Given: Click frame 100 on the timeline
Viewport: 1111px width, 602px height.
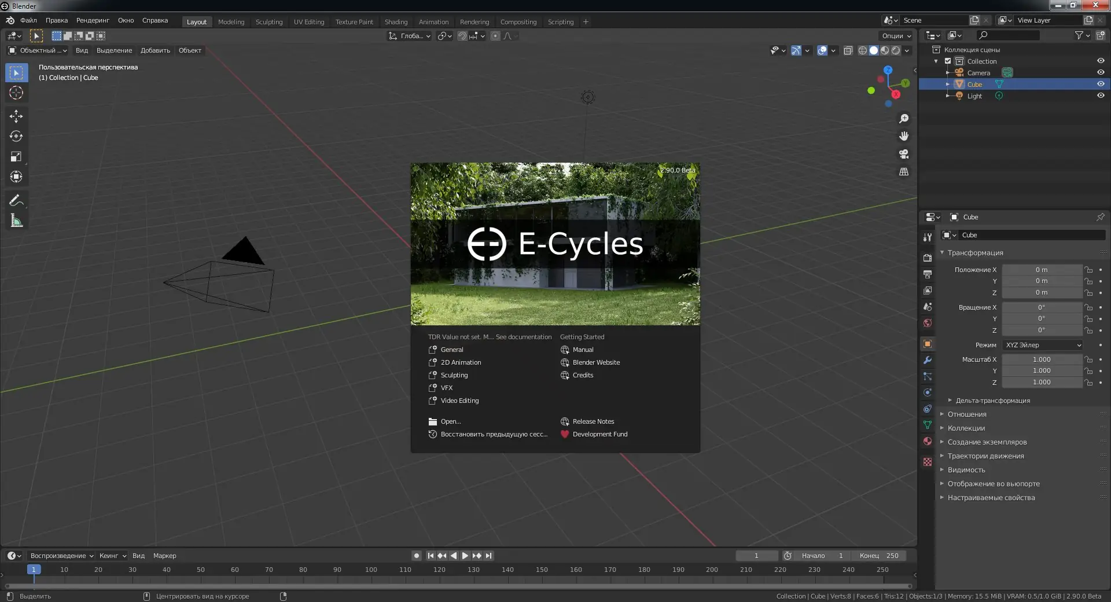Looking at the screenshot, I should coord(371,570).
